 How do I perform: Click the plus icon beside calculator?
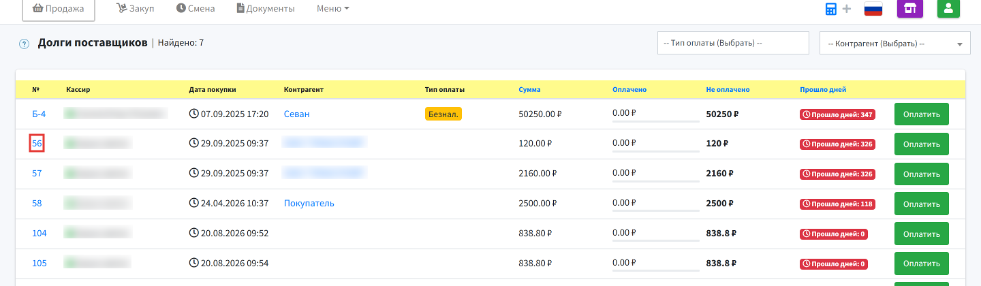click(x=847, y=9)
